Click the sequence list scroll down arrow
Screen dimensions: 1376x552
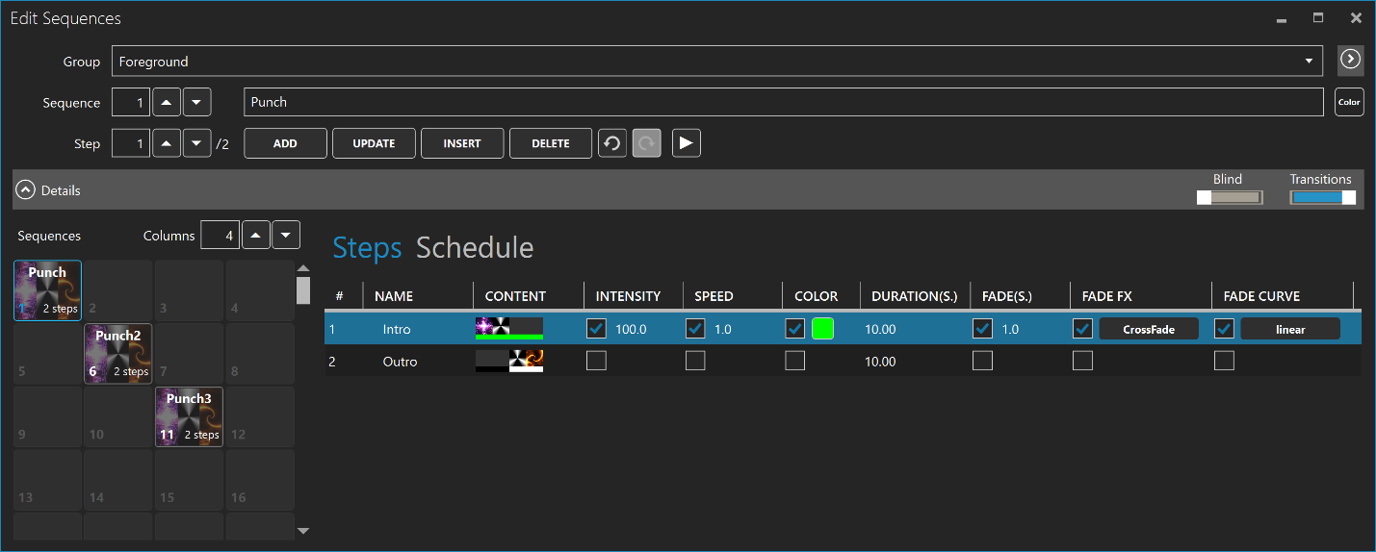click(x=303, y=530)
